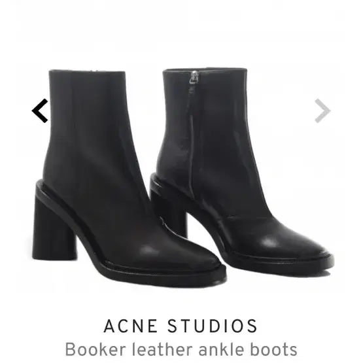Click the word STUDIOS in brand name
The image size is (363, 363).
pos(212,326)
